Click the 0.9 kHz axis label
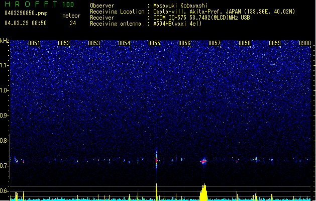 click(x=4, y=116)
